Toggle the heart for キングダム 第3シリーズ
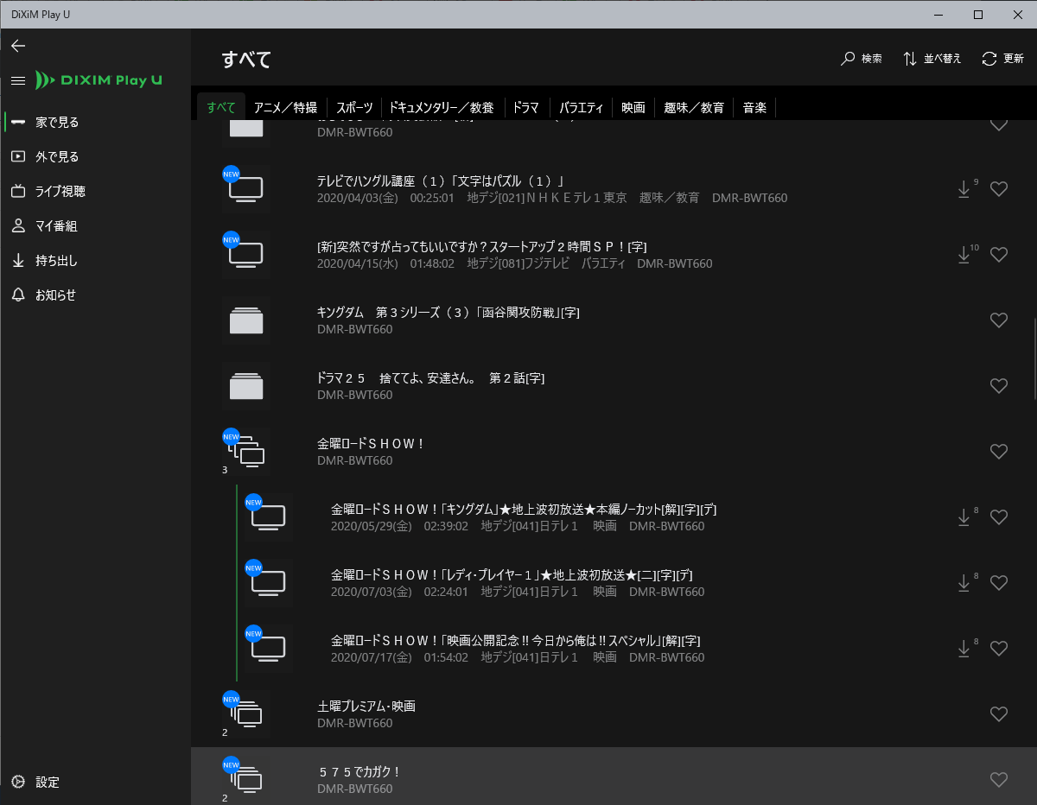Viewport: 1037px width, 805px height. pyautogui.click(x=999, y=320)
